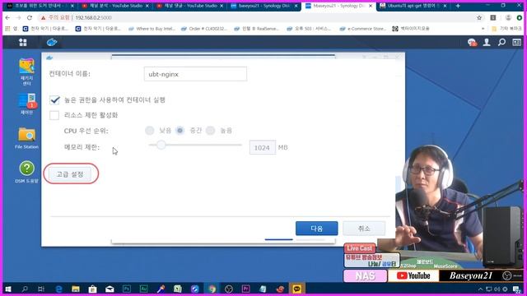Reload the browser page
The width and height of the screenshot is (527, 296).
click(x=30, y=18)
